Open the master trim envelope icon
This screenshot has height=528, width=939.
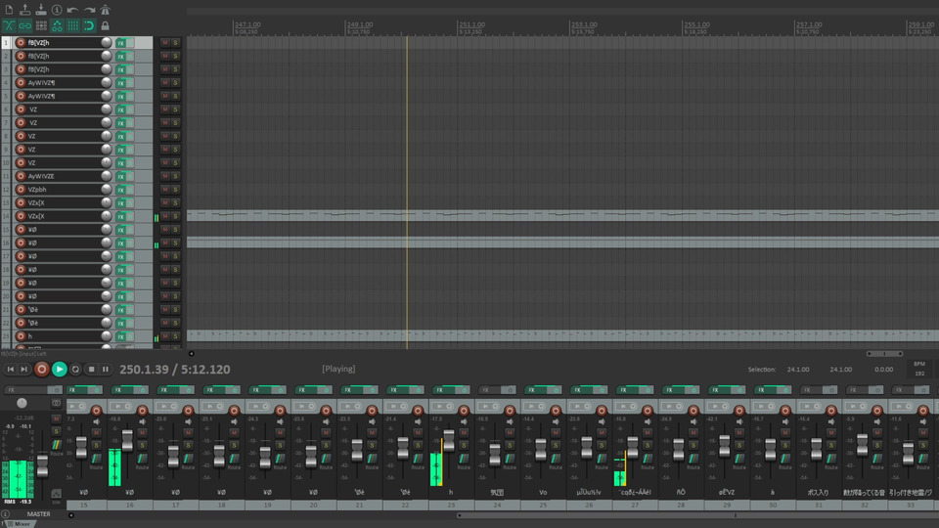pyautogui.click(x=57, y=494)
